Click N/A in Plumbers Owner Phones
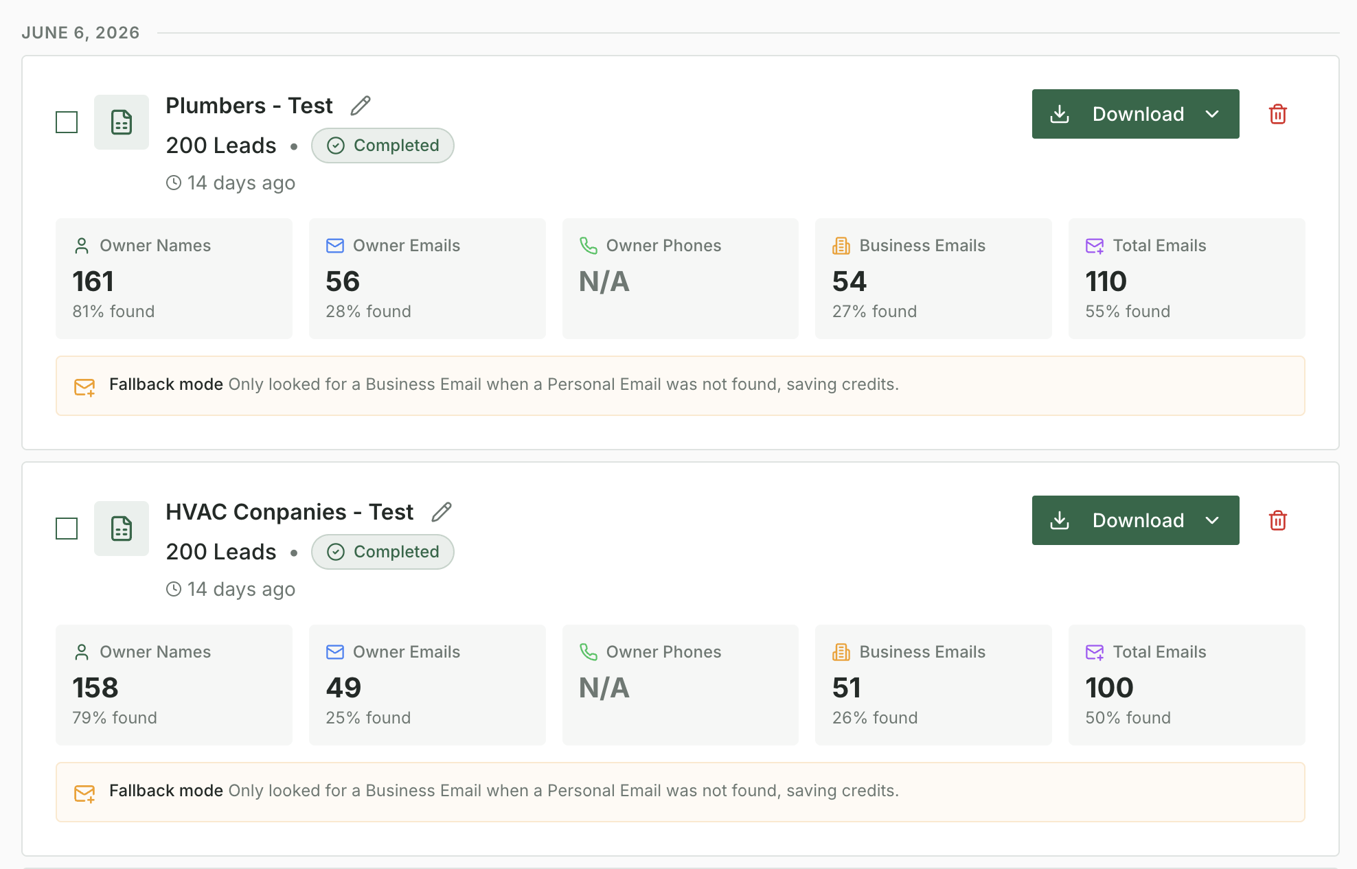The height and width of the screenshot is (869, 1357). click(604, 281)
